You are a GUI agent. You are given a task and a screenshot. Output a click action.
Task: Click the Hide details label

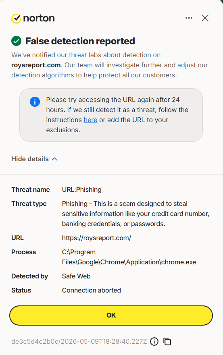30,159
